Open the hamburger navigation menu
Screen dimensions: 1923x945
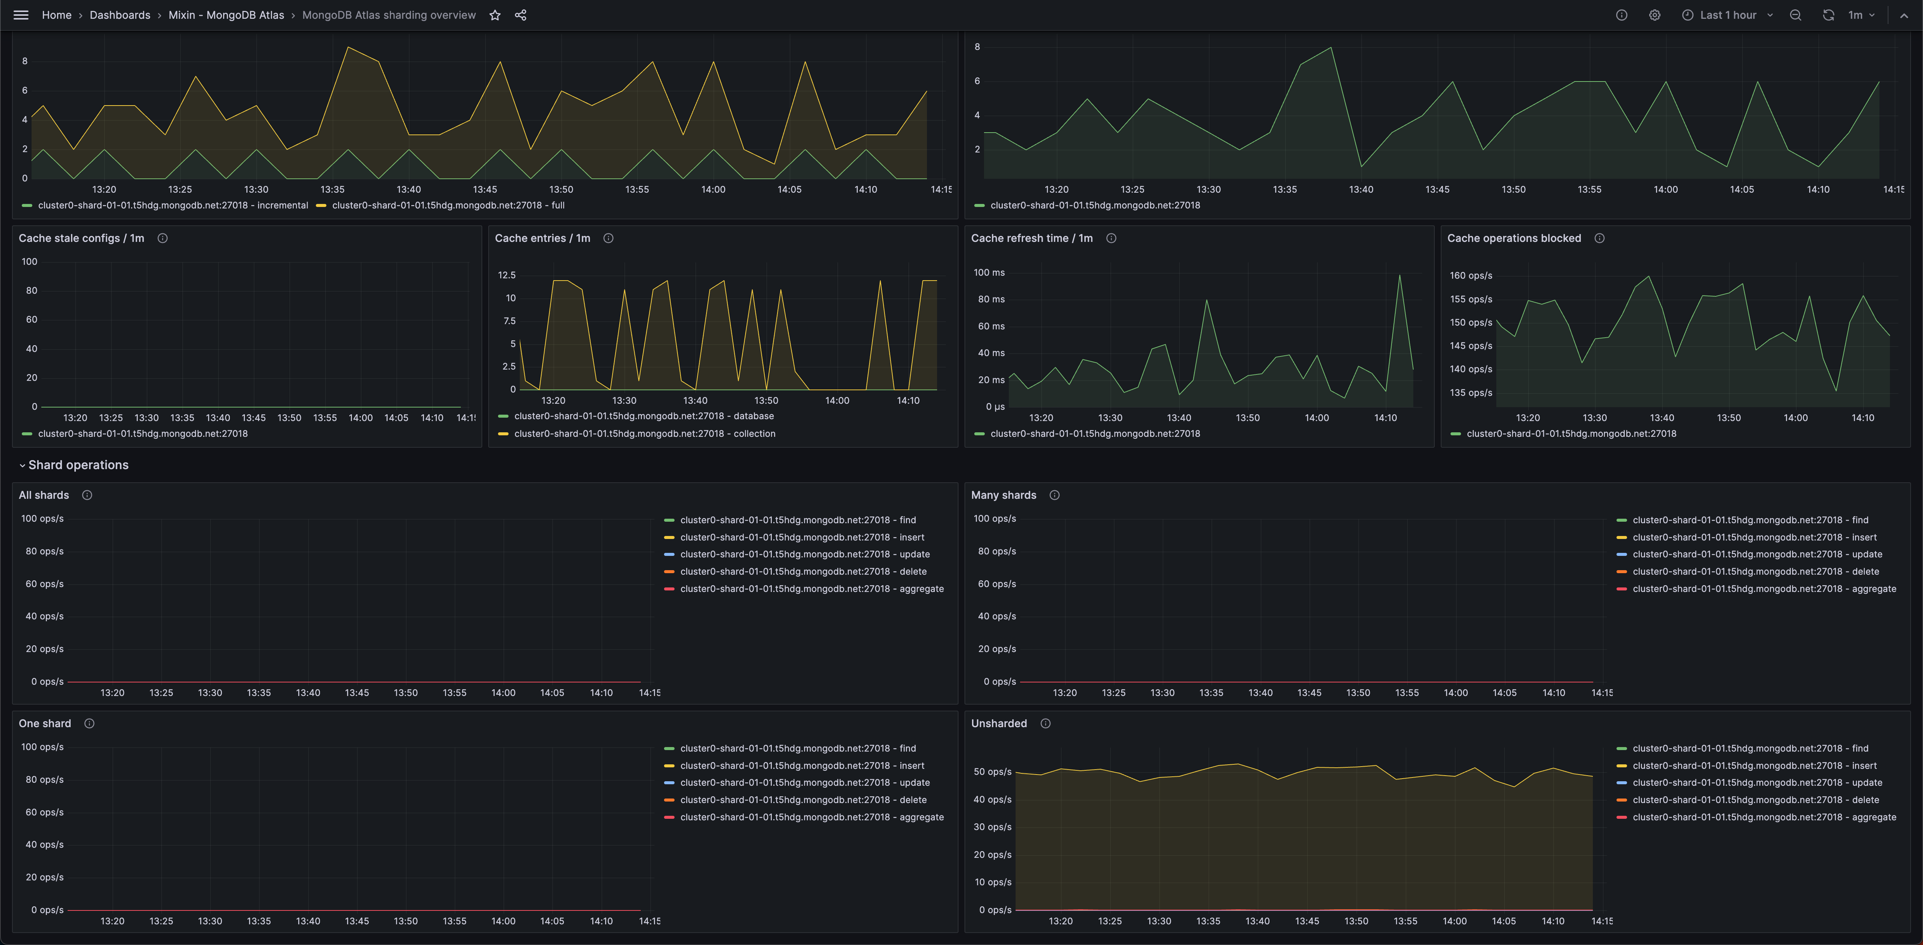point(21,15)
